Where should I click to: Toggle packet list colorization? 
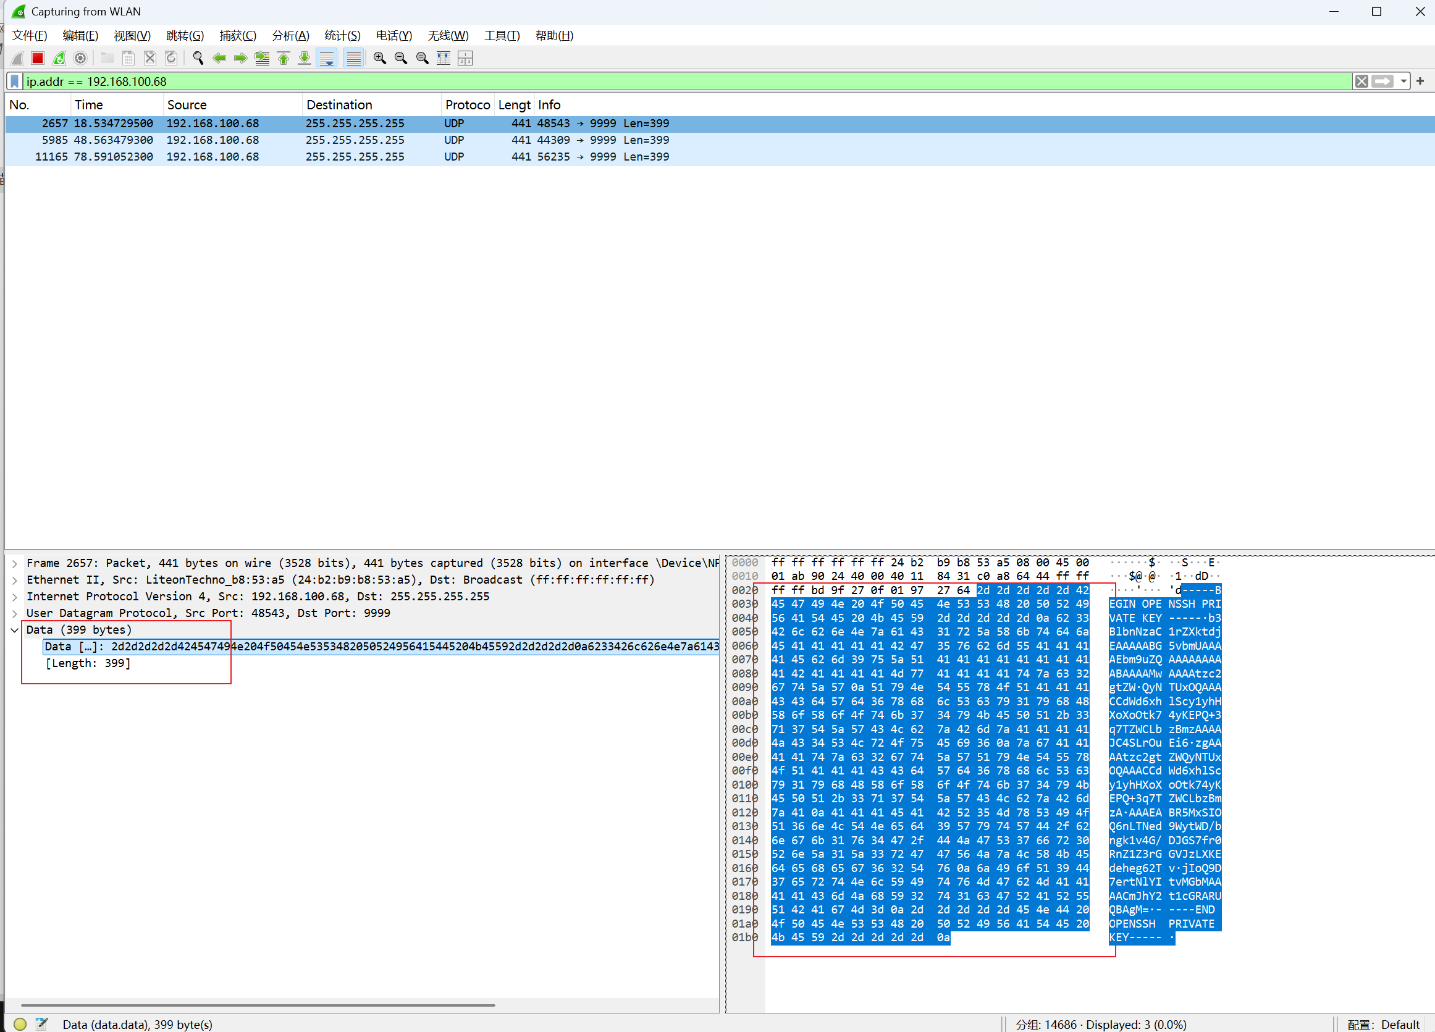click(x=354, y=58)
